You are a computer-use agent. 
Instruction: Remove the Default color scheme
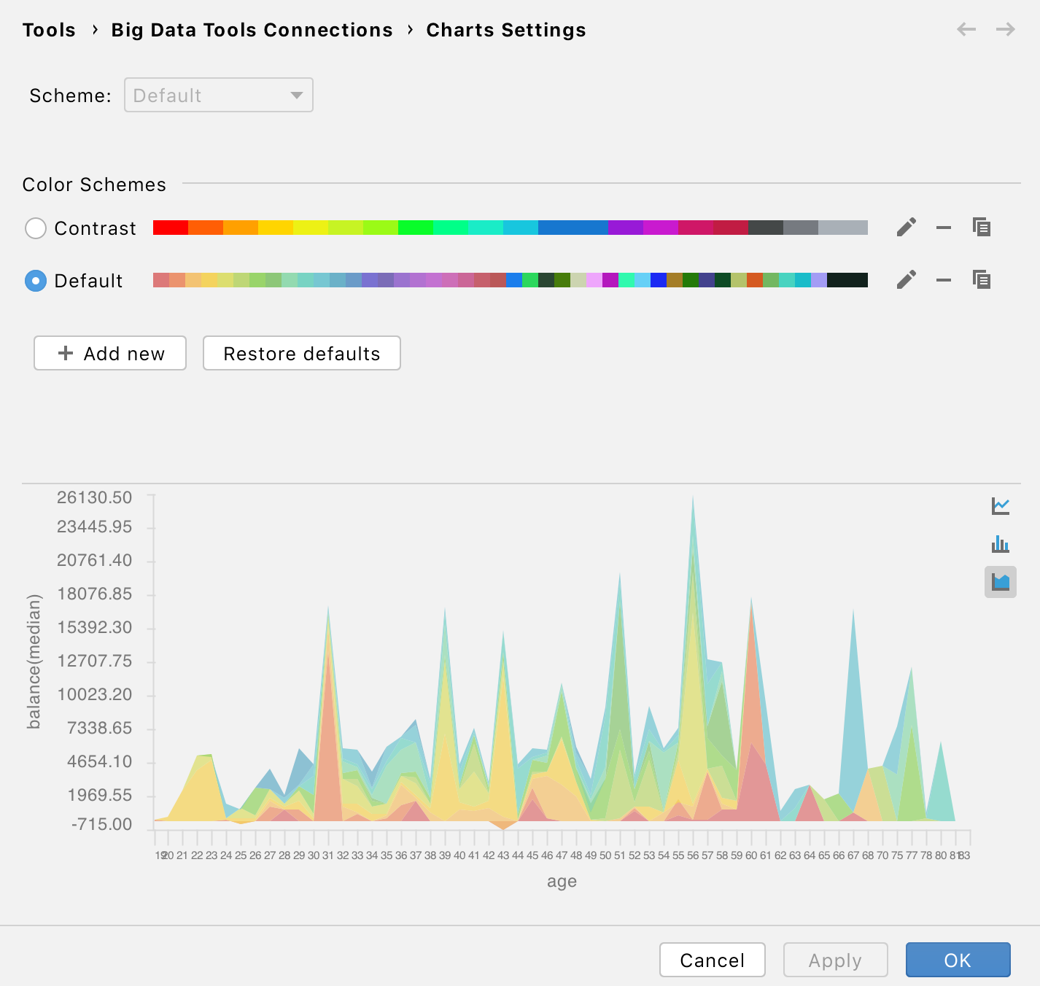pos(944,280)
